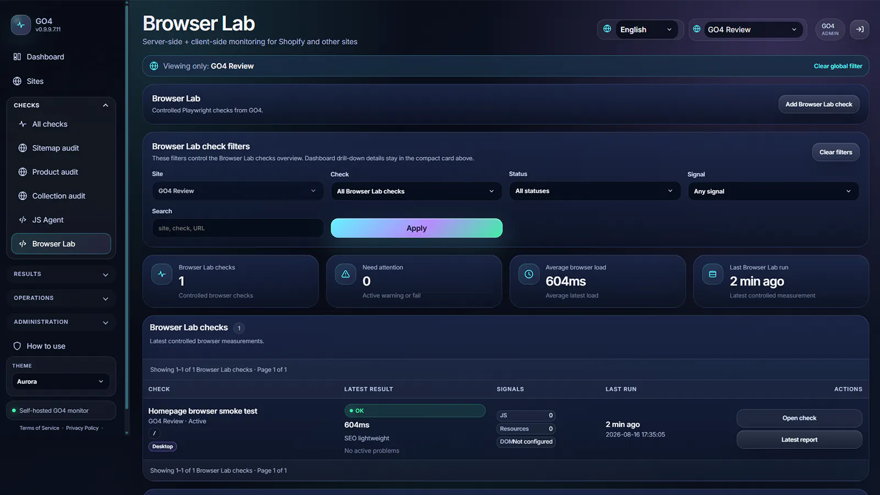Click the globe icon beside Viewing only

click(154, 66)
